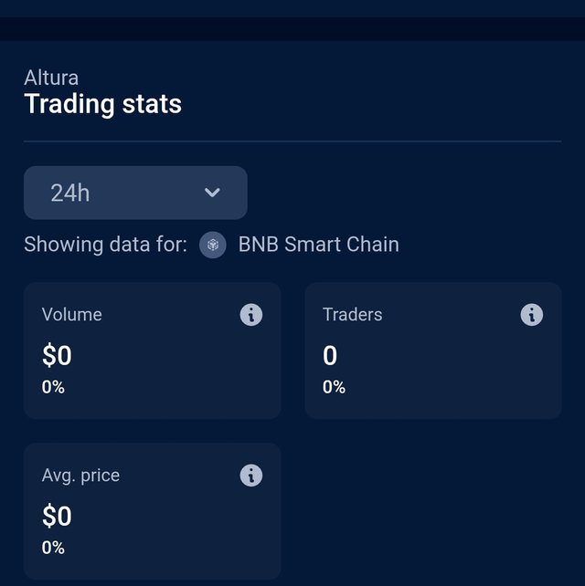Select the BNB Smart Chain label
Screen dimensions: 585x586
[318, 245]
